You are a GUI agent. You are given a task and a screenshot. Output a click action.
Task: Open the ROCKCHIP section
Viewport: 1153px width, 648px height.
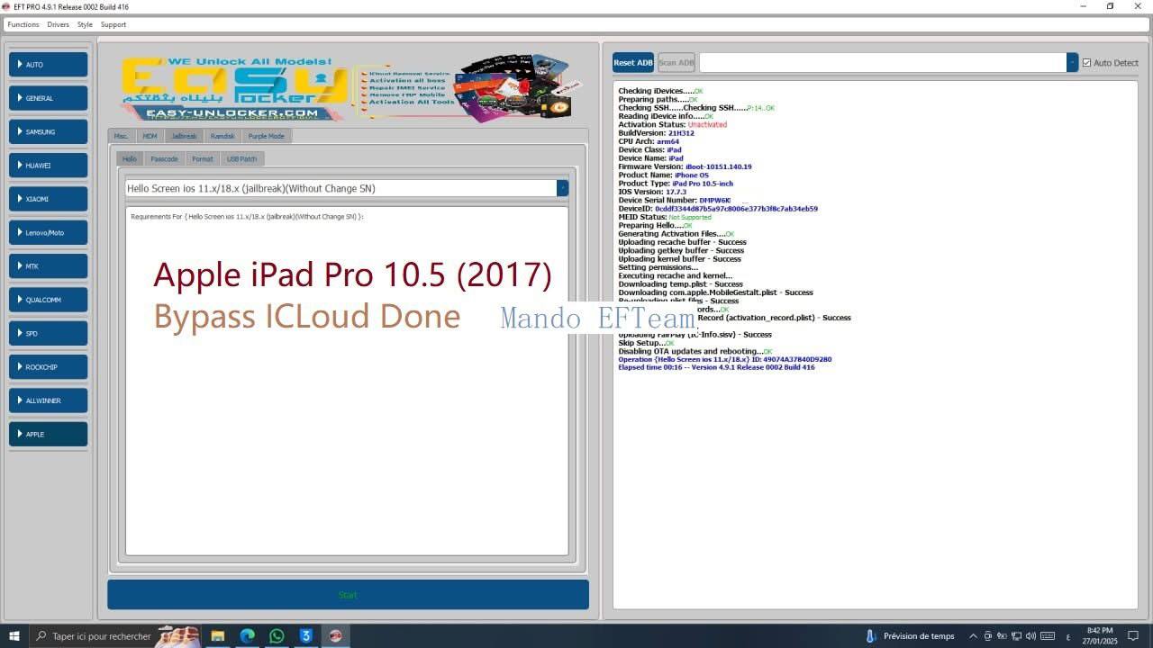(x=48, y=367)
